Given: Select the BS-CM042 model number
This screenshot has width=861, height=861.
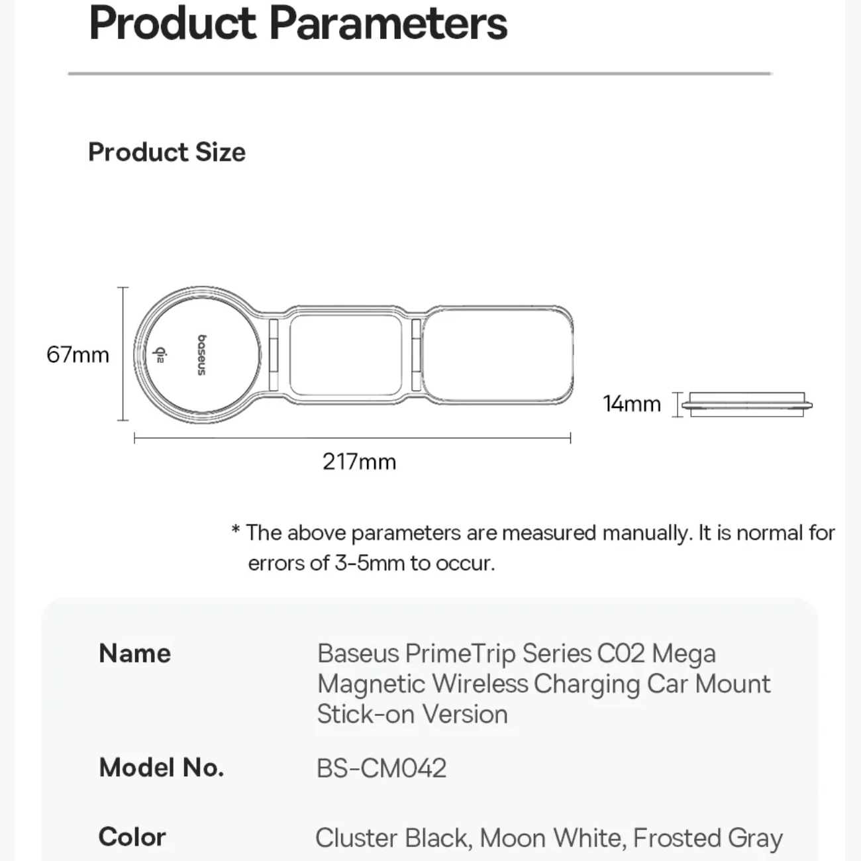Looking at the screenshot, I should coord(381,768).
